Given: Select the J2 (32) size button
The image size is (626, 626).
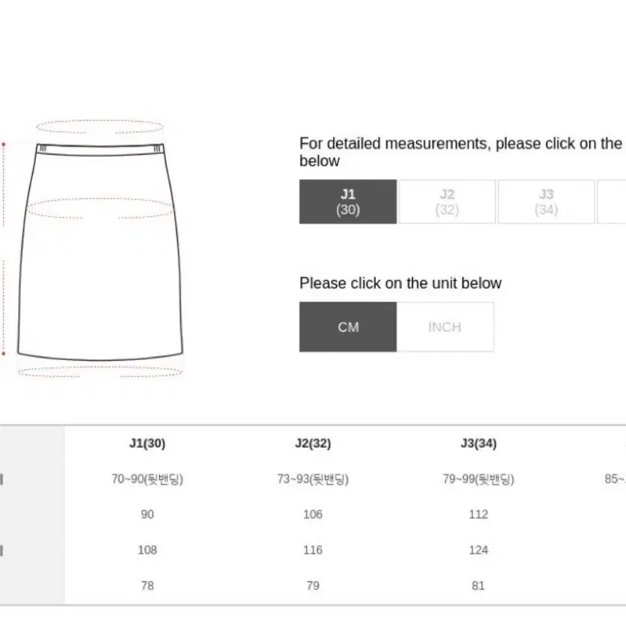Looking at the screenshot, I should pyautogui.click(x=447, y=202).
